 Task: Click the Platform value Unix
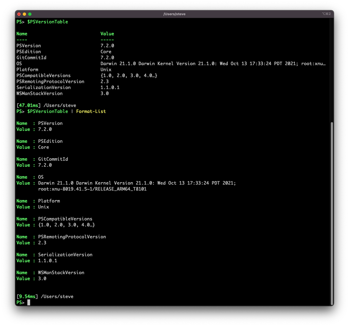106,69
